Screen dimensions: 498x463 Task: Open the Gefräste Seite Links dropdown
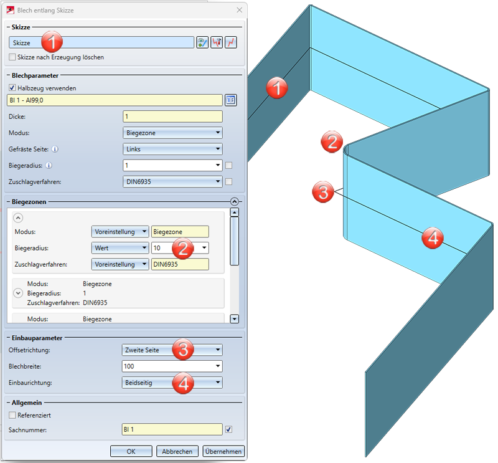172,149
